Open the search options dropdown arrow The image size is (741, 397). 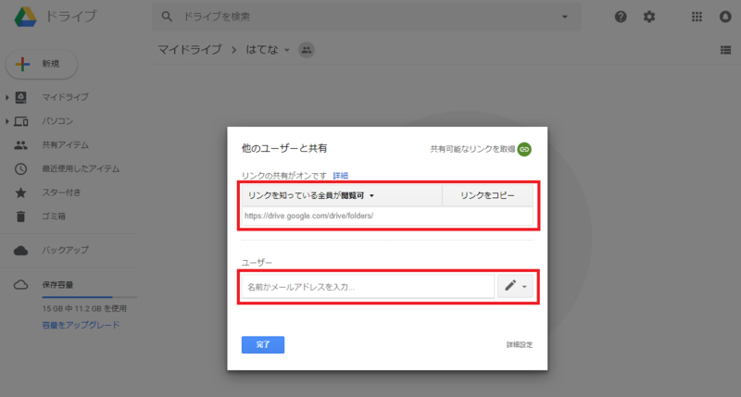[x=565, y=17]
